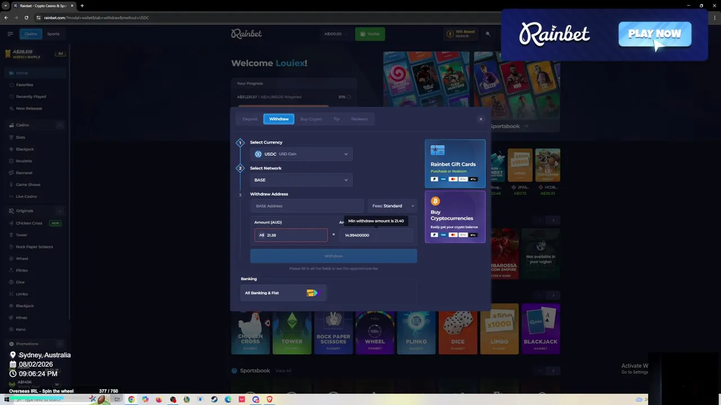Select the Withdraw tab
The width and height of the screenshot is (721, 405).
pos(279,119)
